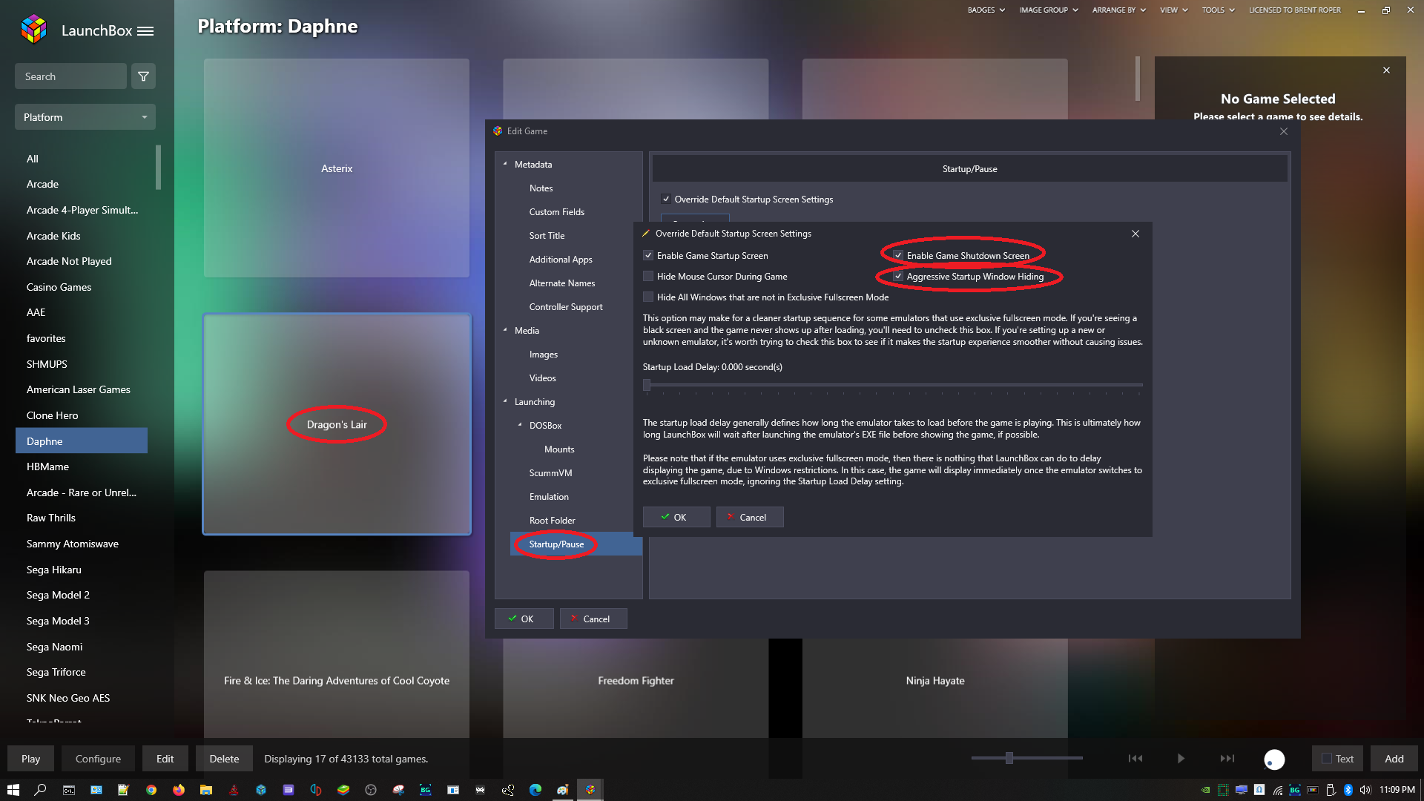
Task: Open the Paint palette app in the taskbar
Action: pos(563,790)
